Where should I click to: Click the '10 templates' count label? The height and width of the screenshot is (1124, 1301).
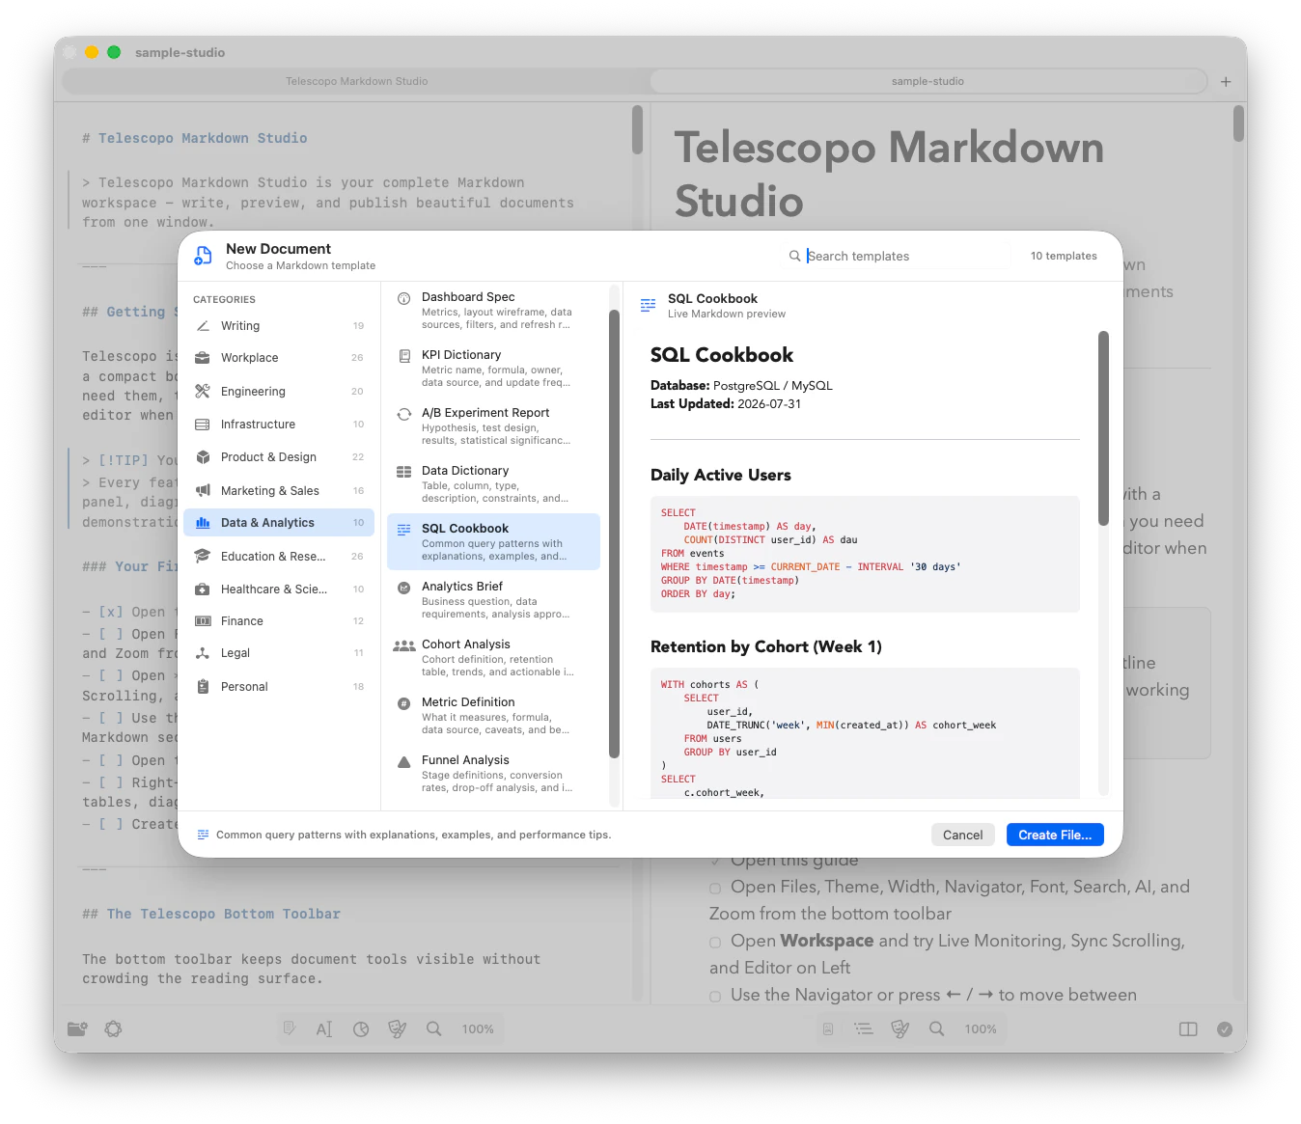click(x=1064, y=256)
